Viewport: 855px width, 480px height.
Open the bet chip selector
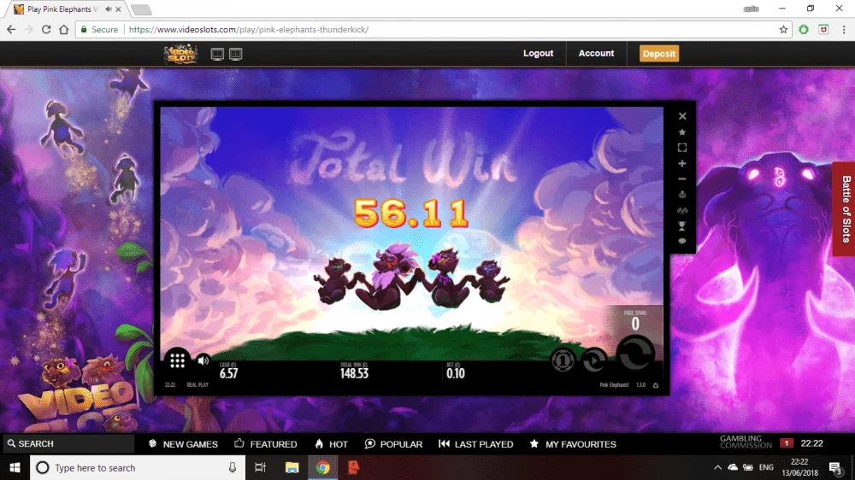[563, 360]
